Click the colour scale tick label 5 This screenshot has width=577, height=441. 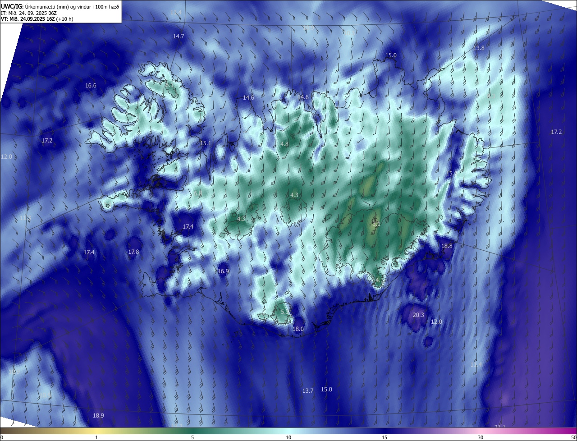pyautogui.click(x=192, y=438)
